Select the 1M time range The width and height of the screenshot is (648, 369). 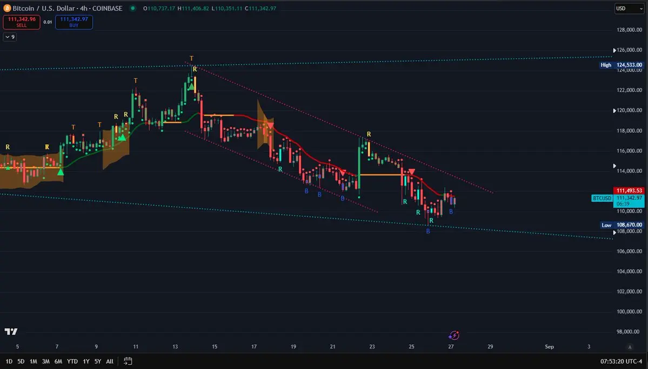(34, 361)
